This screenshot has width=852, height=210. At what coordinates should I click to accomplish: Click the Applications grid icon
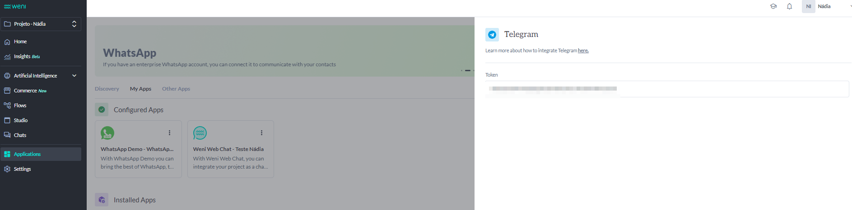7,154
